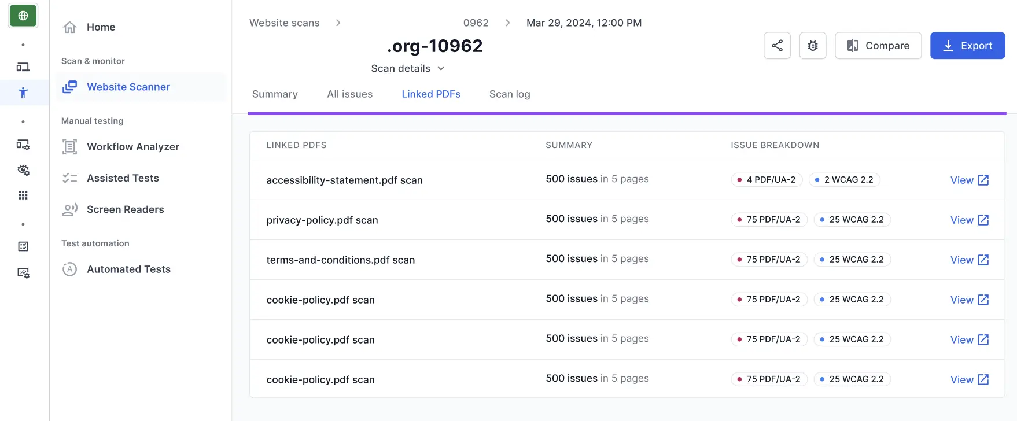The height and width of the screenshot is (421, 1017).
Task: Click 25 WCAG 2.2 badge in terms-and-conditions.pdf row
Action: [x=852, y=260]
